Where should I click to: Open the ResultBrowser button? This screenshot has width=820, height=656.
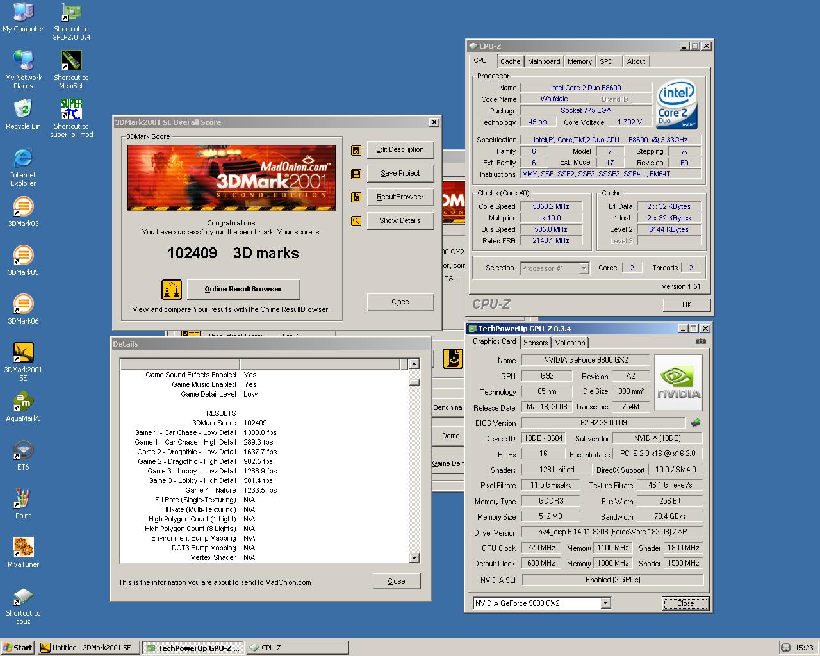click(x=400, y=197)
